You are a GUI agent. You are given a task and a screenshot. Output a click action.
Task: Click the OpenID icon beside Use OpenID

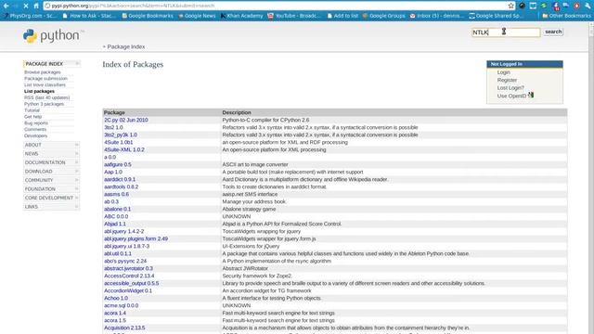(x=531, y=95)
